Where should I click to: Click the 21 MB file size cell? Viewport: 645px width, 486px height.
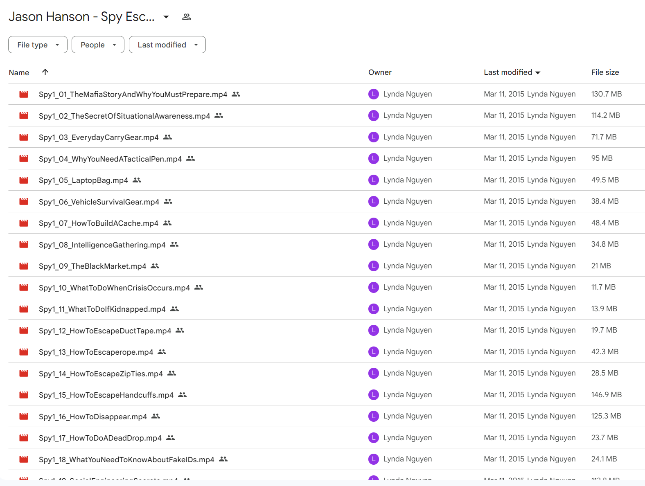[601, 266]
